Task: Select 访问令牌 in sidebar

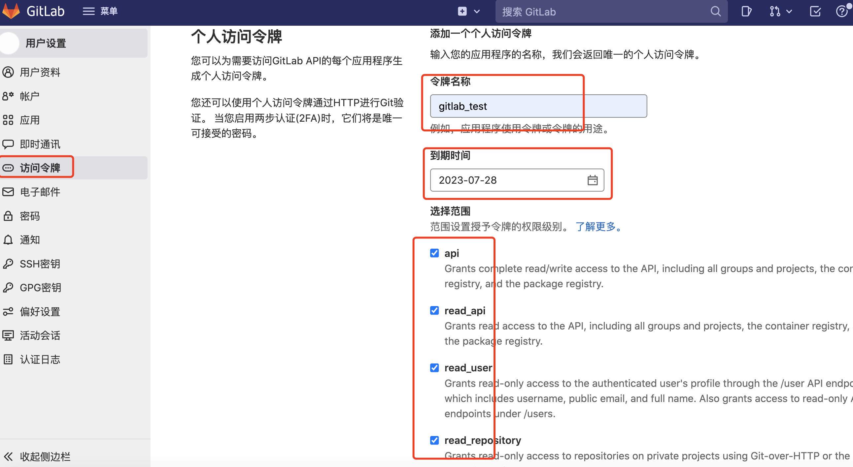Action: tap(40, 168)
